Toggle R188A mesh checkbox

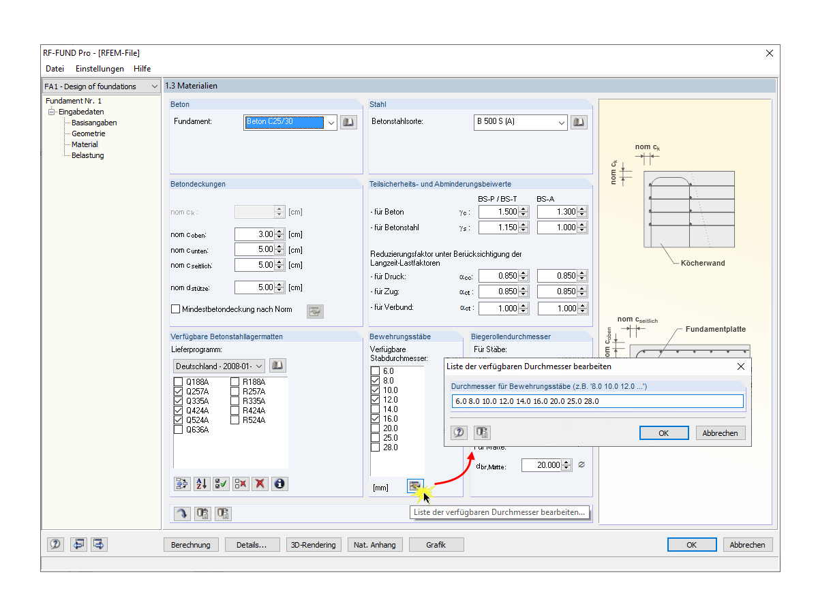(235, 382)
